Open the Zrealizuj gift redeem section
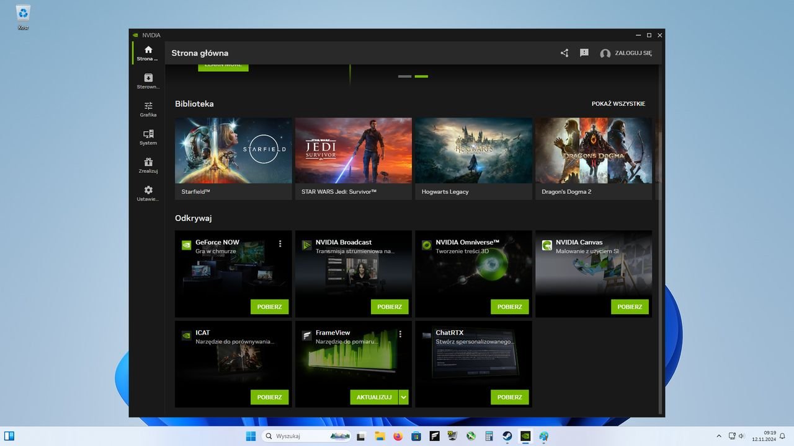 click(148, 165)
